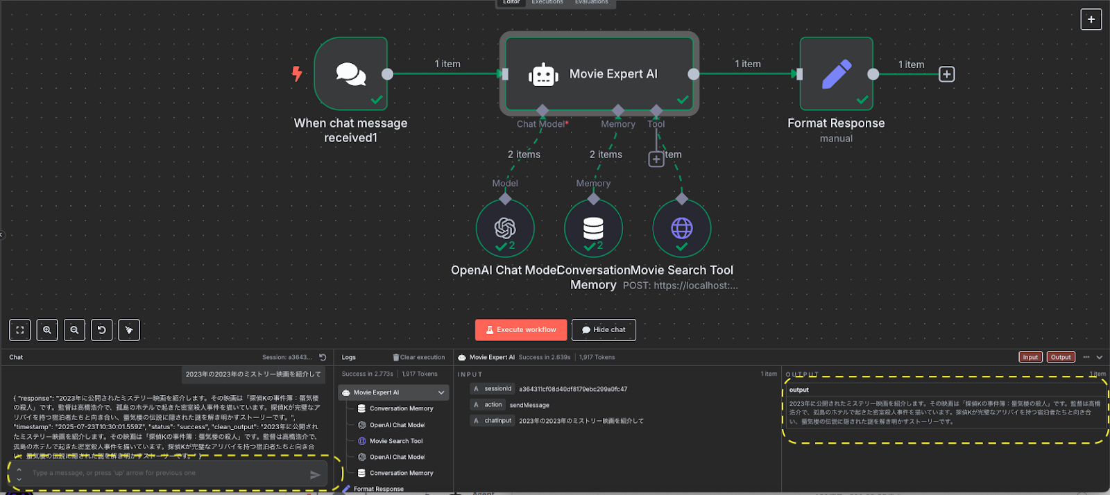Reset the chat session with the refresh icon
The width and height of the screenshot is (1110, 495).
coord(323,357)
